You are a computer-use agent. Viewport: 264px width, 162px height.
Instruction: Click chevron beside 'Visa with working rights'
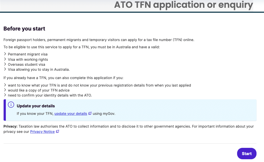5,59
